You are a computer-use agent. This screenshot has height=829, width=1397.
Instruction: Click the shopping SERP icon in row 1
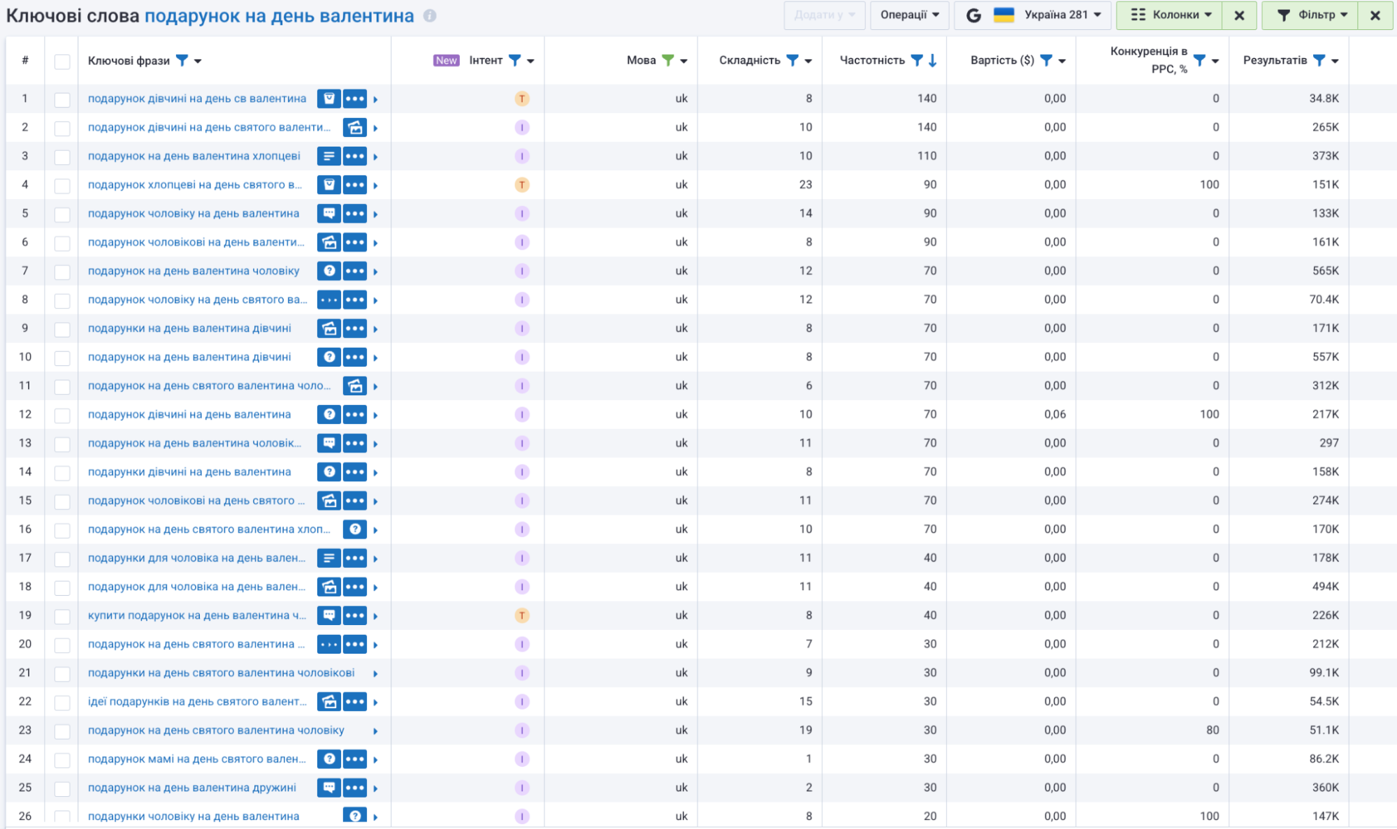[329, 98]
